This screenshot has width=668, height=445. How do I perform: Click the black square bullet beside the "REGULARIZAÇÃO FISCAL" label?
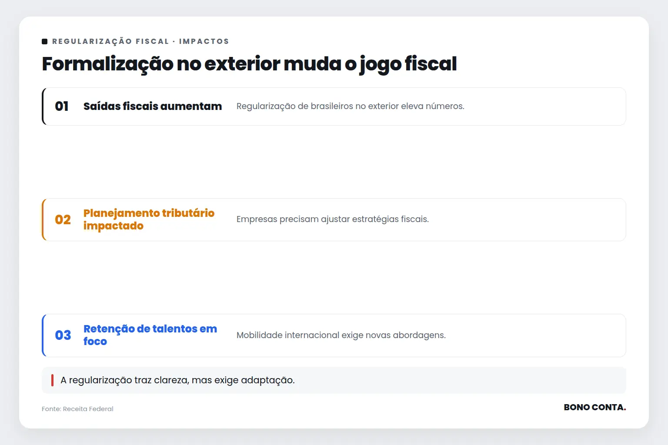coord(44,41)
